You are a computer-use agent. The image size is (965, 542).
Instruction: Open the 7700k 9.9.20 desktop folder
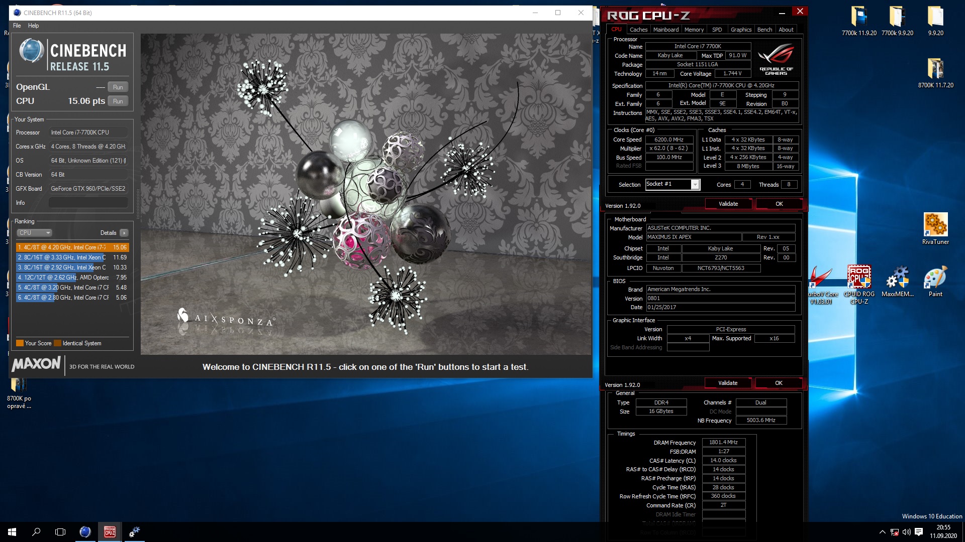pyautogui.click(x=897, y=21)
